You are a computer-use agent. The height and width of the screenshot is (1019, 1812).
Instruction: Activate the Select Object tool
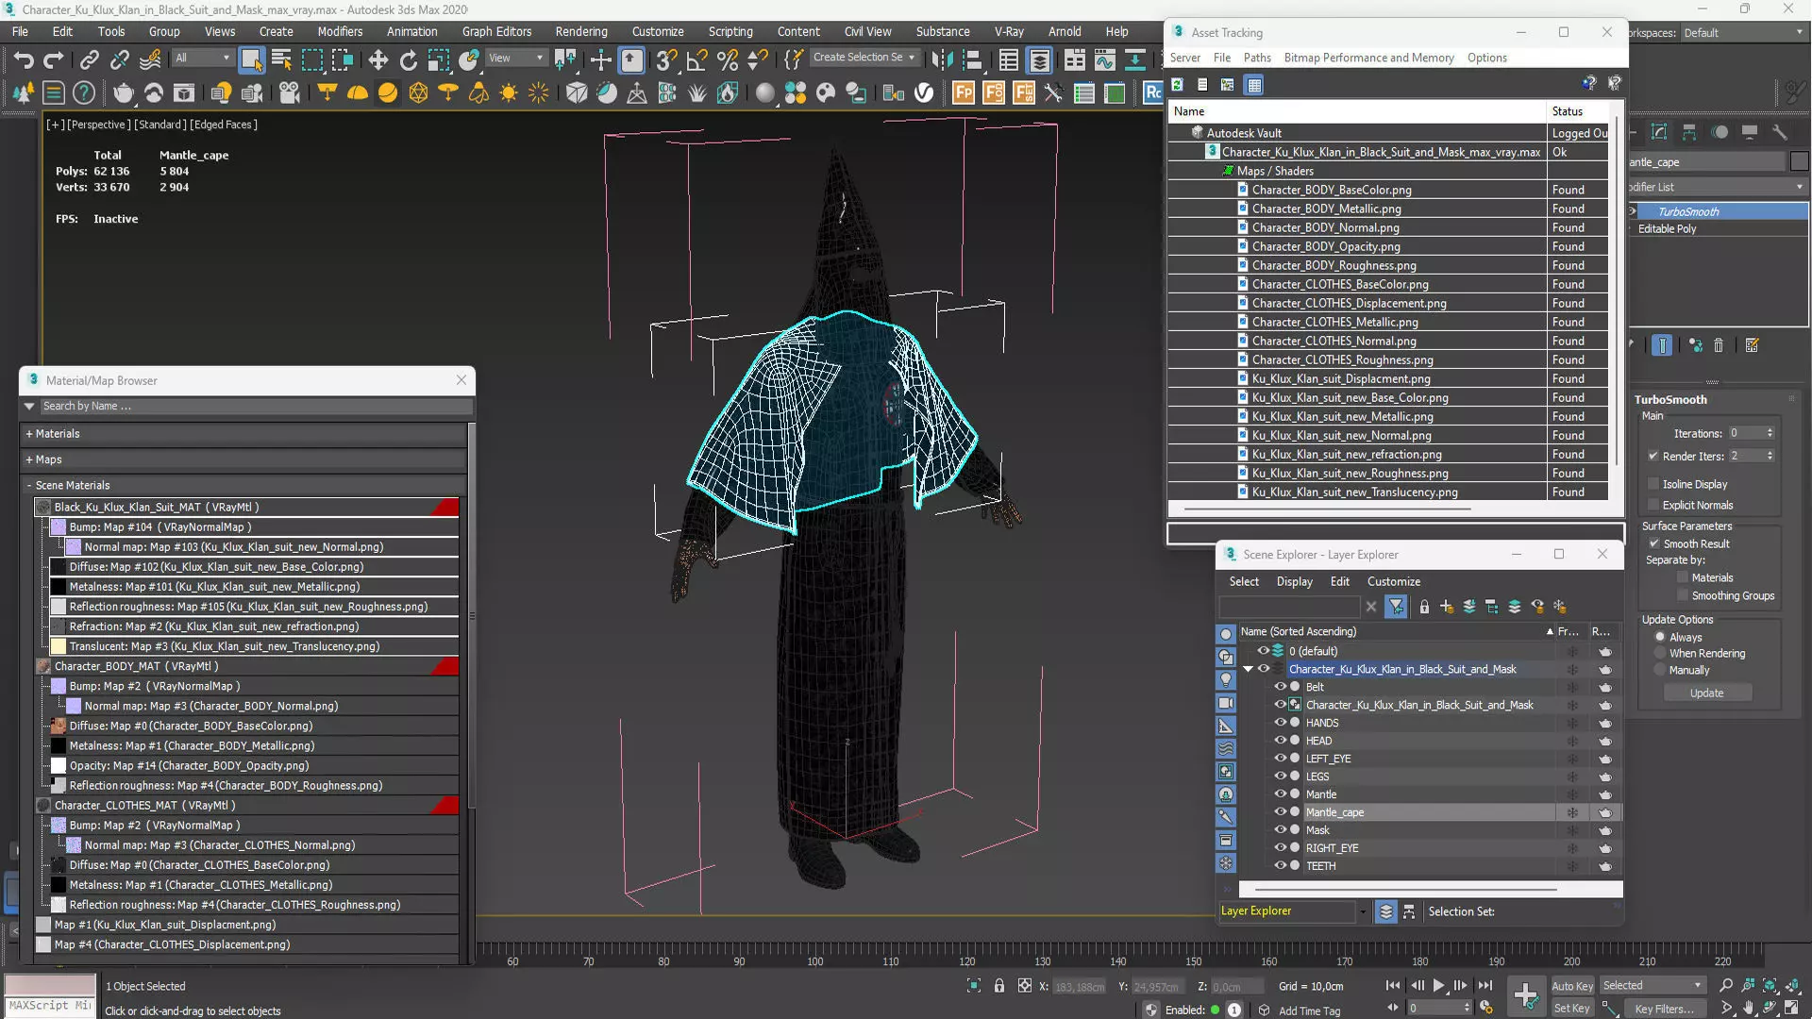pyautogui.click(x=251, y=60)
